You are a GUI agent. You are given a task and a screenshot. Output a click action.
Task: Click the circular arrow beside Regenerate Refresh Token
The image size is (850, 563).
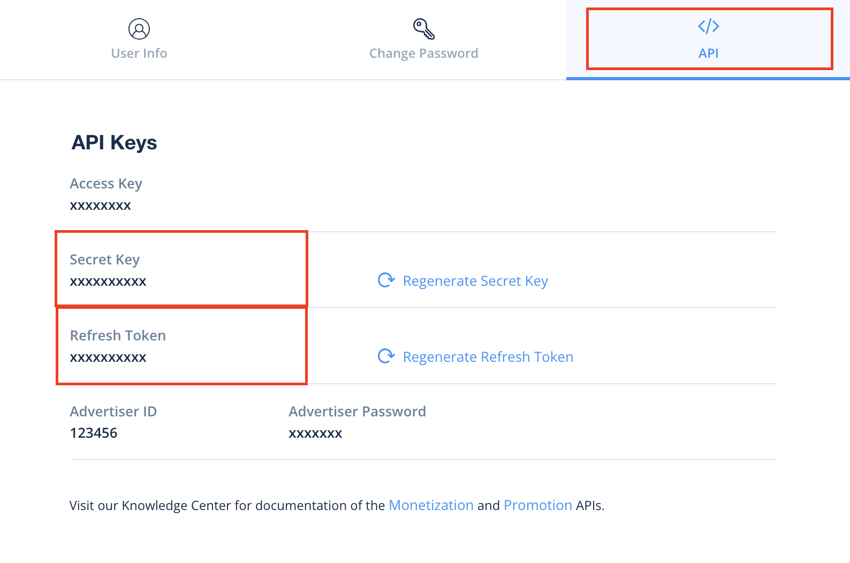[x=386, y=356]
